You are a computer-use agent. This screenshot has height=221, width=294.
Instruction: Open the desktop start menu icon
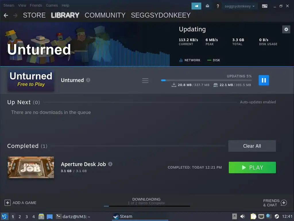5,216
